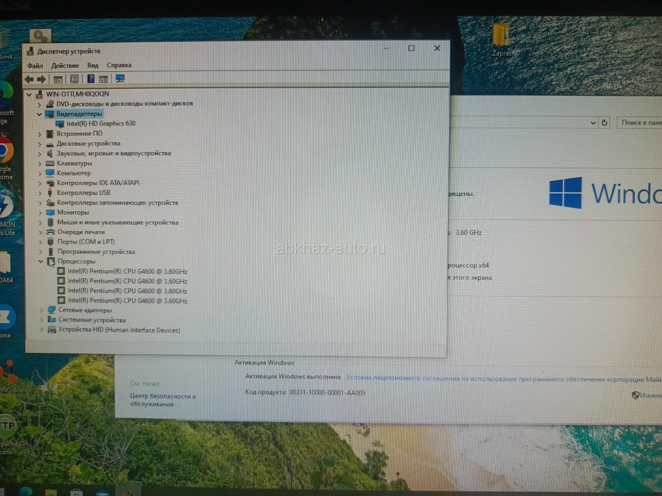Image resolution: width=662 pixels, height=496 pixels.
Task: Open the address bar dropdown arrow
Action: tap(593, 123)
